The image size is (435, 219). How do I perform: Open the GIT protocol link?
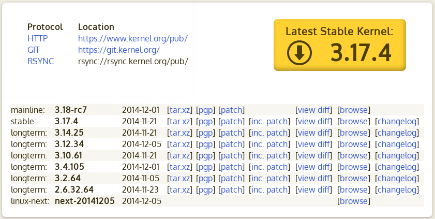click(33, 50)
